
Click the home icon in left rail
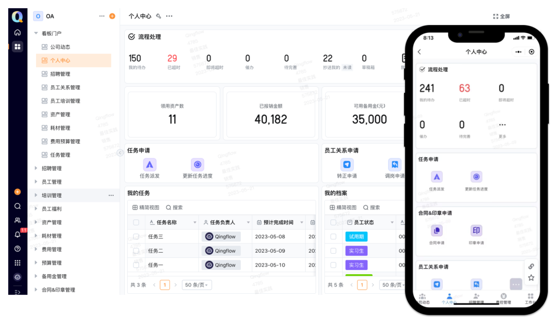(x=18, y=32)
